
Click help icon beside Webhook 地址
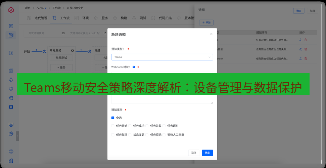click(134, 67)
